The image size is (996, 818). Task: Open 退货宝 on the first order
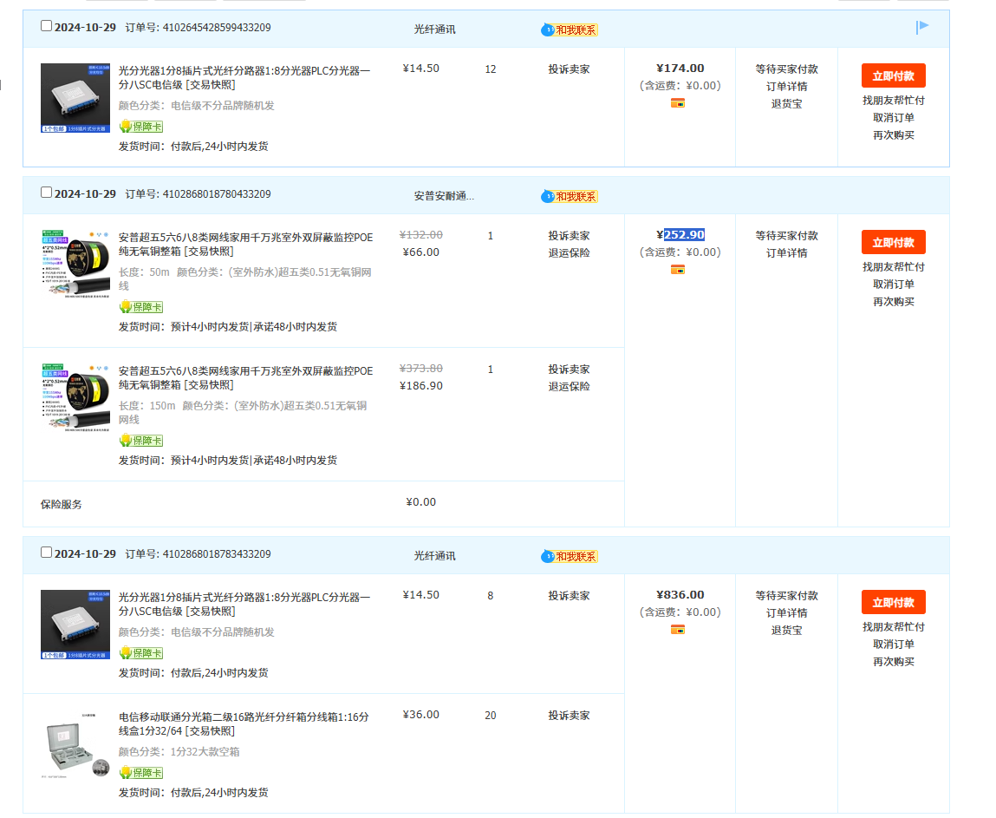(786, 104)
